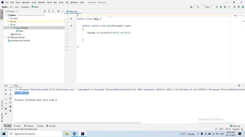Collapse the com.company package
Screen dimensions: 245x137
(11, 28)
